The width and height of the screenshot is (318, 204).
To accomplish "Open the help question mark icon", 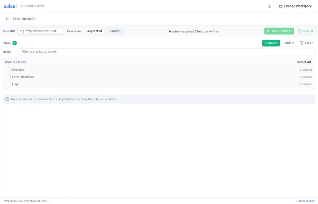I will click(x=269, y=6).
